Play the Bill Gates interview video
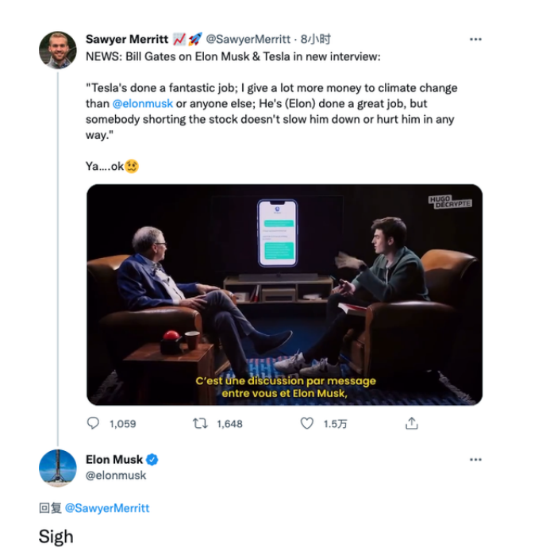 click(284, 295)
